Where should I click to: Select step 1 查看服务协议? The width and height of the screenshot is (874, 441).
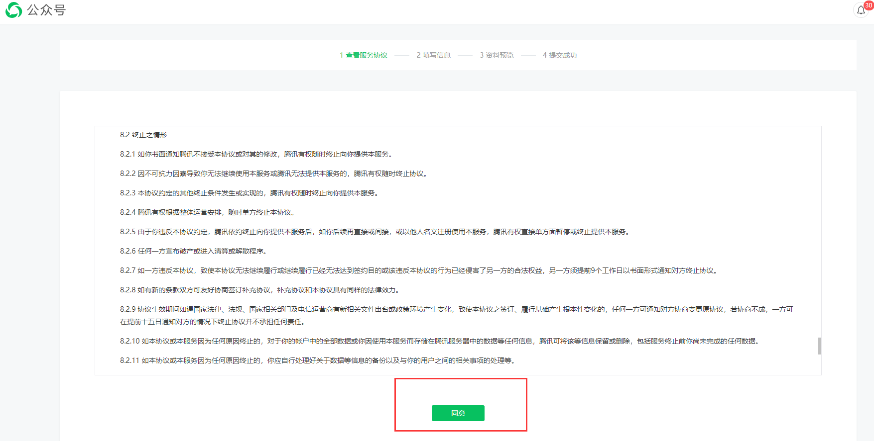[x=364, y=55]
